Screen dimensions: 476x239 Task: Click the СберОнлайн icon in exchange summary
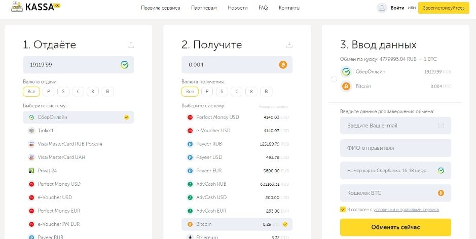(x=346, y=72)
